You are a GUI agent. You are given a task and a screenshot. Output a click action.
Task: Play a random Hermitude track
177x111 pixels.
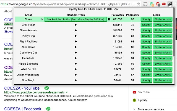pos(76,58)
